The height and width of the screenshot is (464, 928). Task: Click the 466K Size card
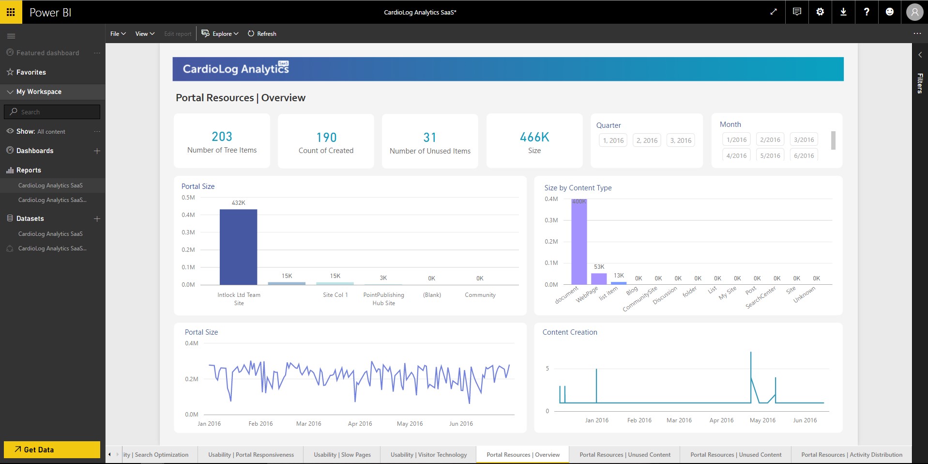[x=534, y=141]
